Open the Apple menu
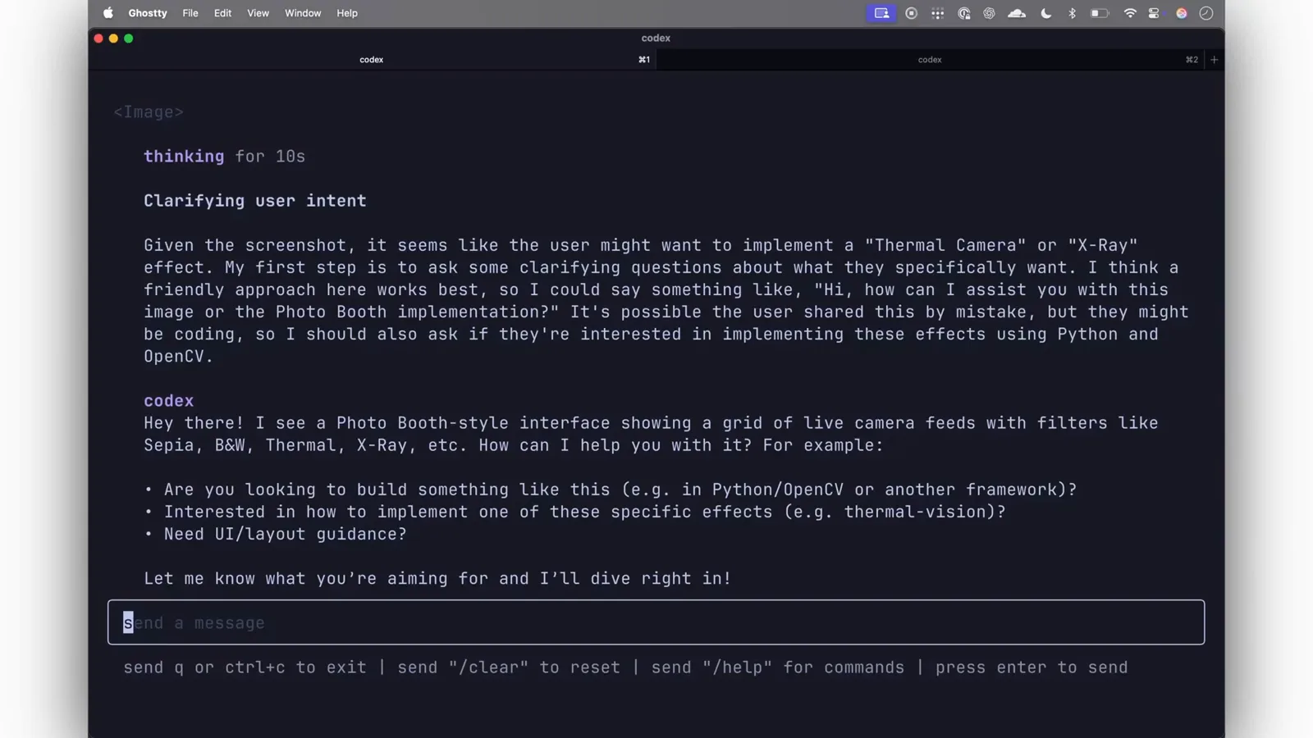Viewport: 1313px width, 738px height. point(108,13)
